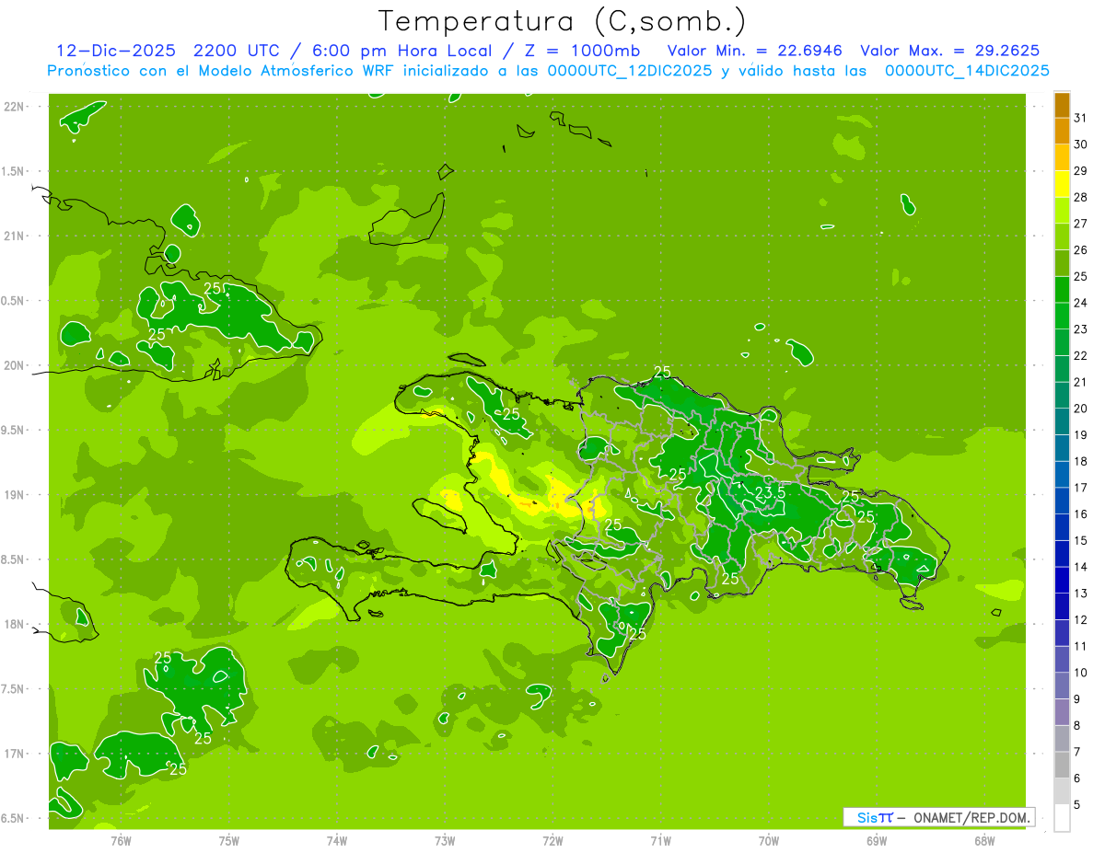Click the 74W longitude axis label
1105x853 pixels.
(337, 841)
